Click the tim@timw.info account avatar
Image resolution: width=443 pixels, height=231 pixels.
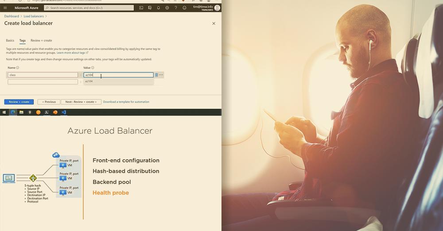click(217, 8)
